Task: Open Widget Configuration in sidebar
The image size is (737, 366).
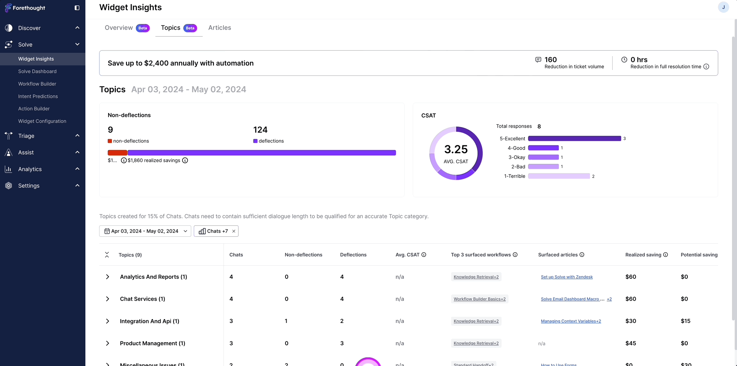Action: pyautogui.click(x=43, y=121)
